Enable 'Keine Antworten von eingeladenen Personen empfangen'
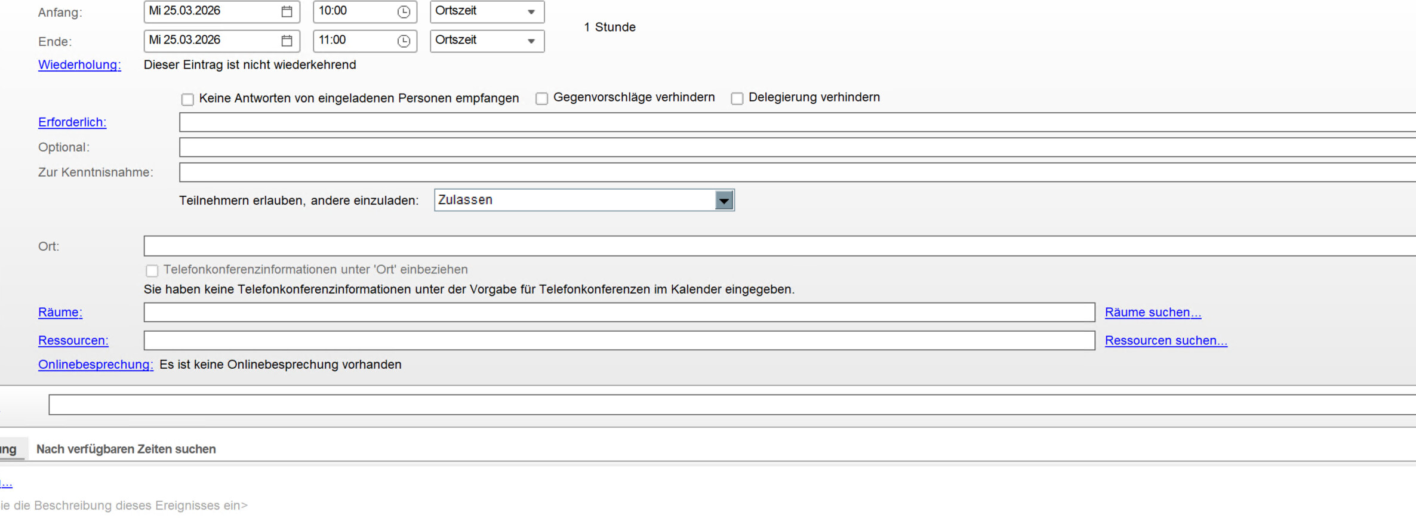The width and height of the screenshot is (1416, 518). 187,99
